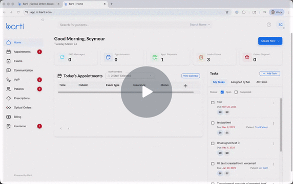Open the Work browser profile button
This screenshot has width=293, height=184.
coord(277,12)
